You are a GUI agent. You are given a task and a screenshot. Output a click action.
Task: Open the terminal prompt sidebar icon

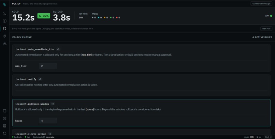point(4,14)
